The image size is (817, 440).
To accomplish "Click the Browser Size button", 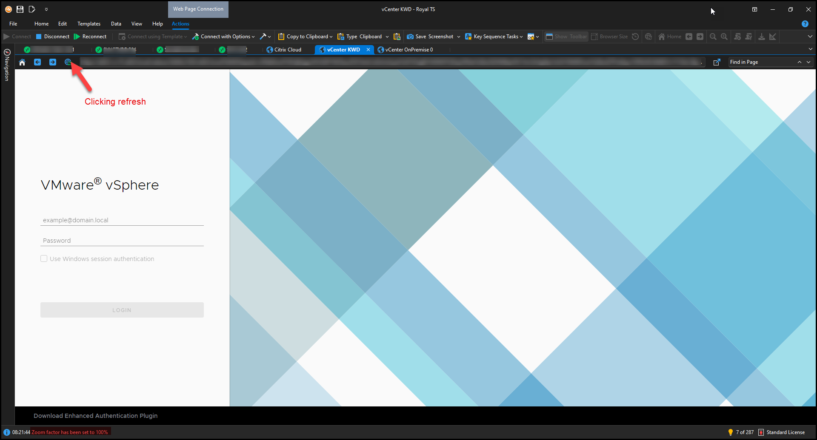I will (x=609, y=37).
